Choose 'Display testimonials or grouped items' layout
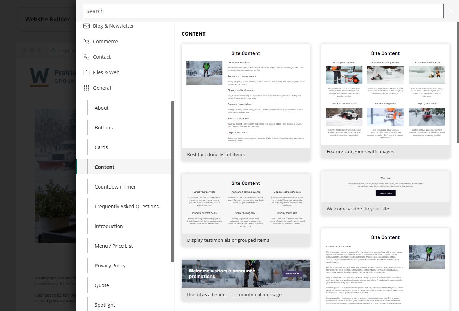 (x=246, y=210)
